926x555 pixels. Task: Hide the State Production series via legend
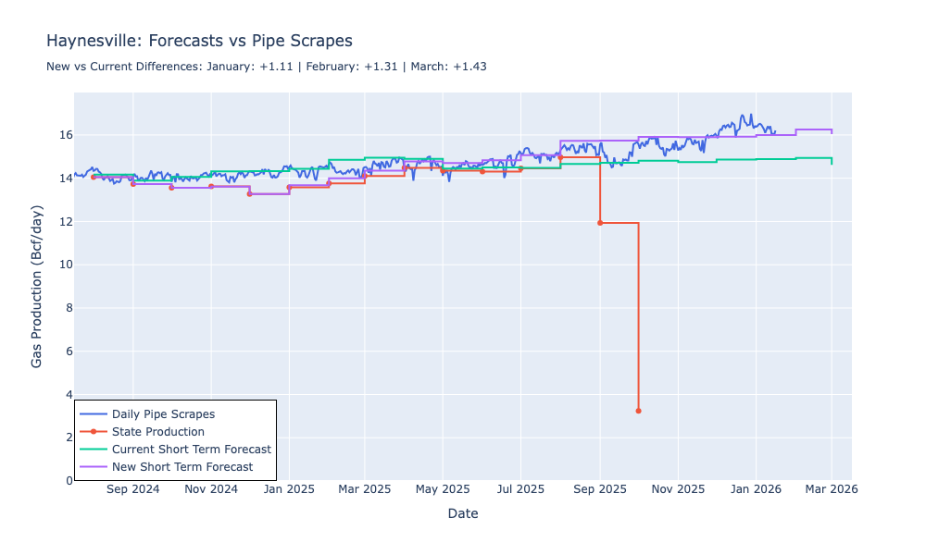157,432
